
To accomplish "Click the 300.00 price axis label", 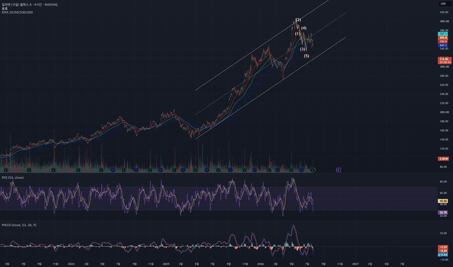I will coord(444,67).
